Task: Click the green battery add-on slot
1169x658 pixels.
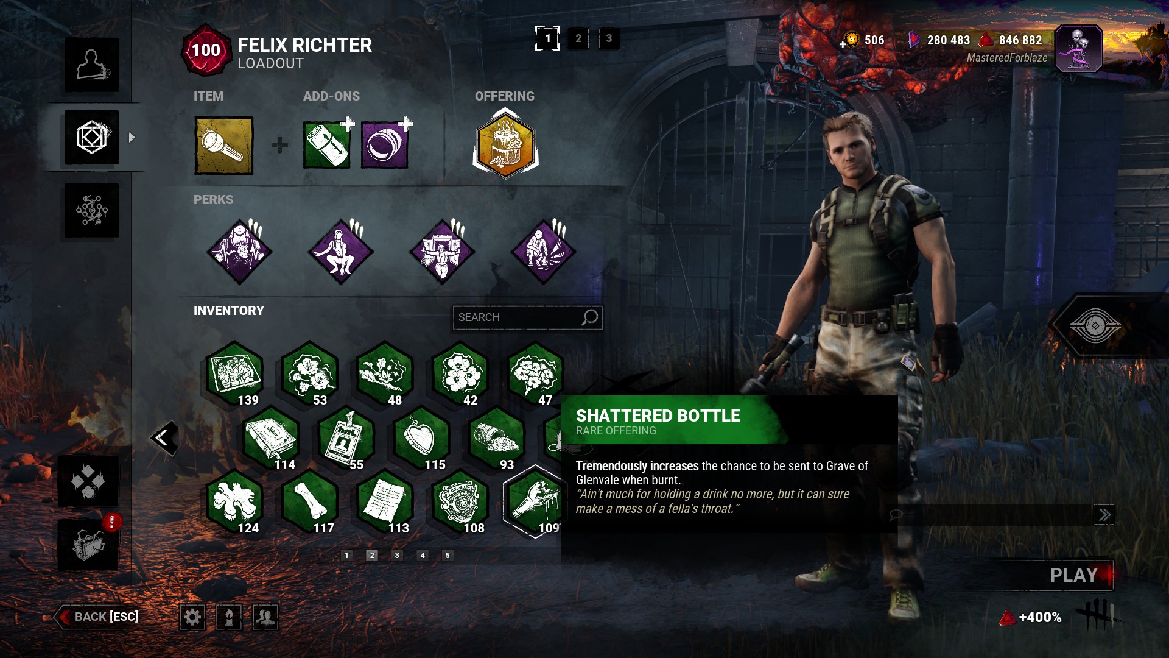Action: [x=327, y=145]
